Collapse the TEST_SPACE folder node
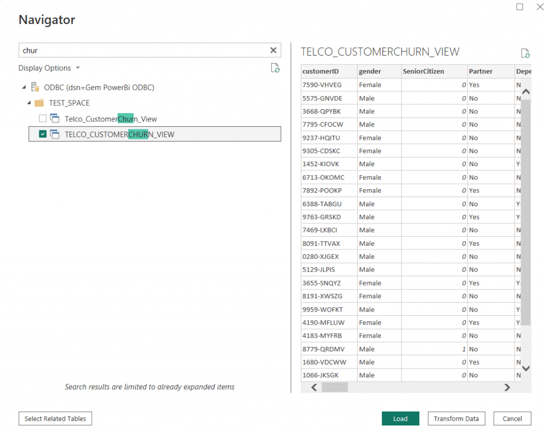The width and height of the screenshot is (547, 434). tap(29, 103)
